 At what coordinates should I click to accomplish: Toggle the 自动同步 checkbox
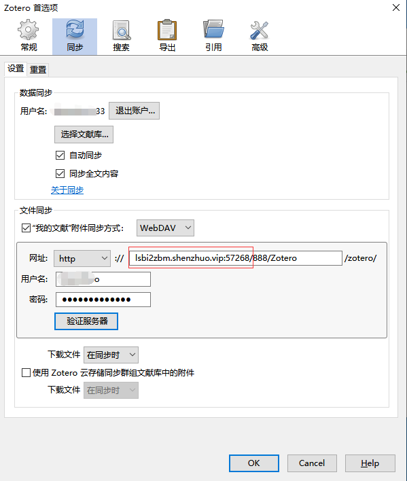tap(60, 155)
